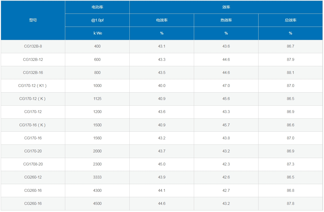Click the CG132B-16 model name
The width and height of the screenshot is (324, 212).
[x=33, y=73]
